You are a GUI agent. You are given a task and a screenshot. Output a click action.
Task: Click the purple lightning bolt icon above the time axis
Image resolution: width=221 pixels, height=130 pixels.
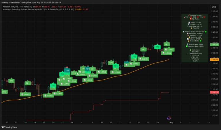169,118
